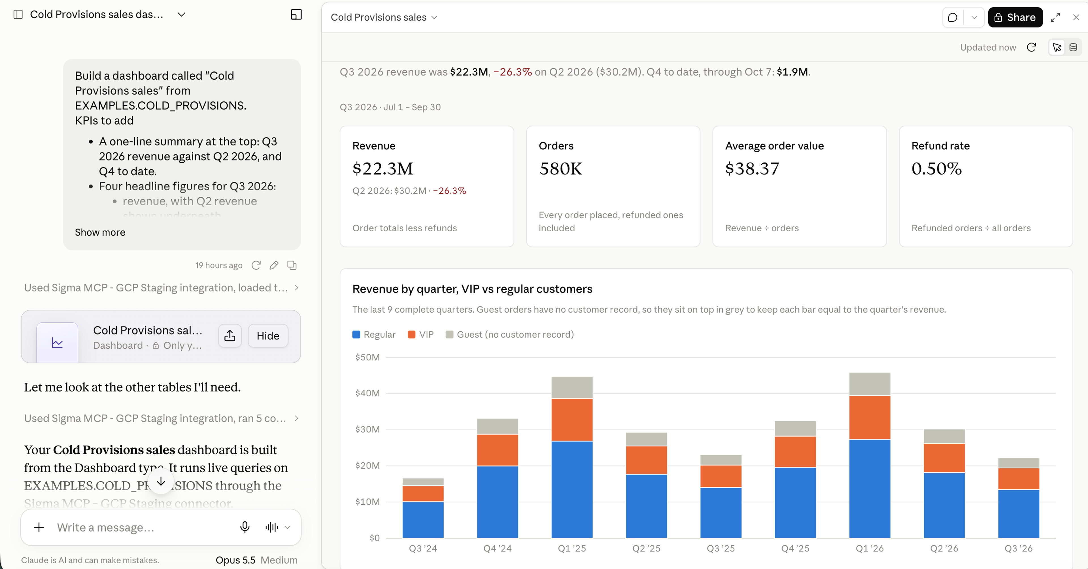Expand 'Used Sigma MCP... ran 5 co...' step
Screen dimensions: 1088x569
click(161, 418)
